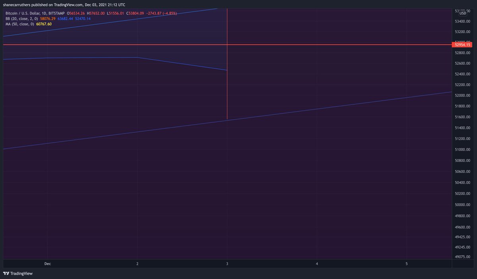Click the 51200.00 price axis label
The width and height of the screenshot is (477, 279).
point(463,138)
